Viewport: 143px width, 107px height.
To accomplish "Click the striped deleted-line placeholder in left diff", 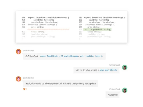I will click(x=48, y=29).
